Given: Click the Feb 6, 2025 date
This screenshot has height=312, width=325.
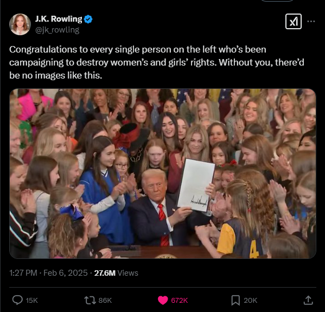Looking at the screenshot, I should [x=66, y=273].
